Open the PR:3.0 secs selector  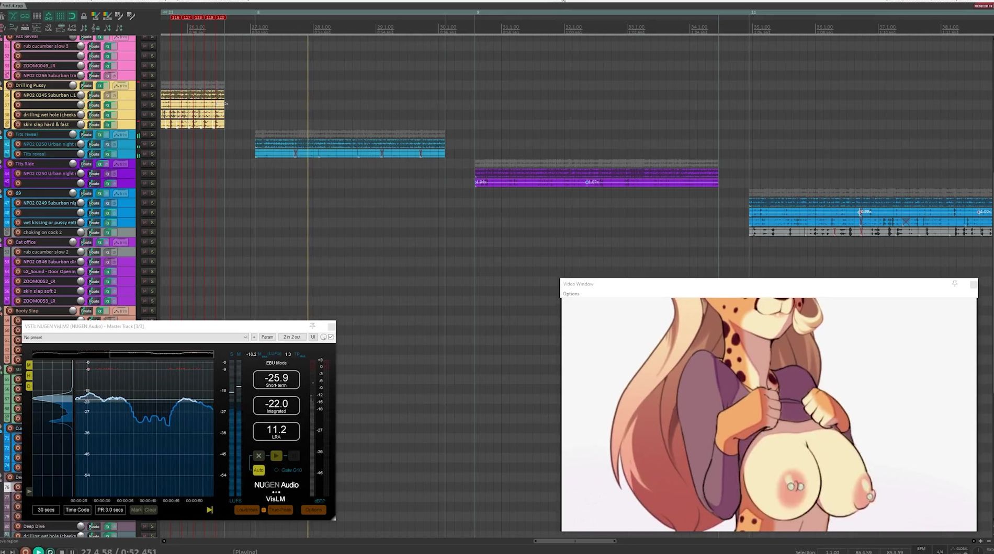coord(110,510)
